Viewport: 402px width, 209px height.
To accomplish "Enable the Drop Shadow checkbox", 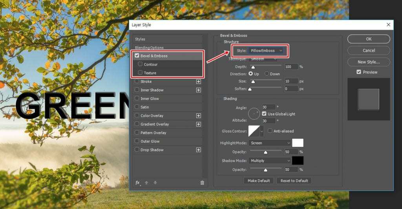I will click(137, 149).
